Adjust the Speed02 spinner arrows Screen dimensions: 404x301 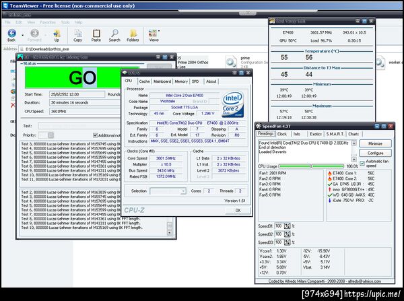click(287, 234)
